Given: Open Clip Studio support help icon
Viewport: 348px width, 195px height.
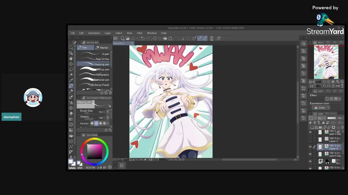Looking at the screenshot, I should pos(219,38).
